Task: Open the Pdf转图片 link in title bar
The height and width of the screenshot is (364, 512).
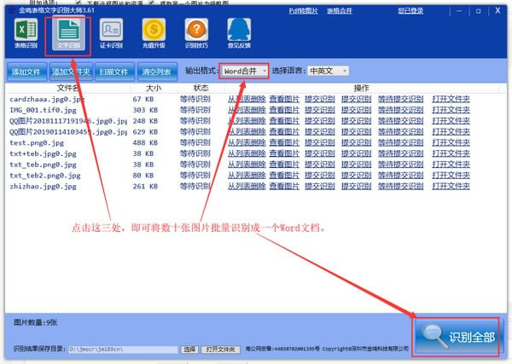Action: pyautogui.click(x=303, y=11)
